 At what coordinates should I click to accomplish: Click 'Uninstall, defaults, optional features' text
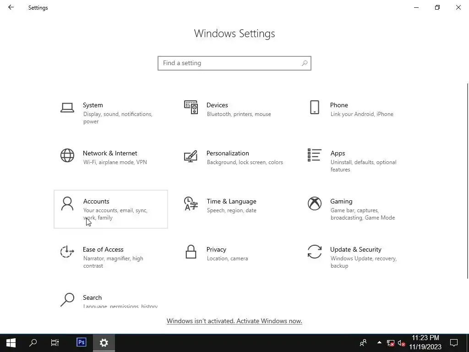363,166
